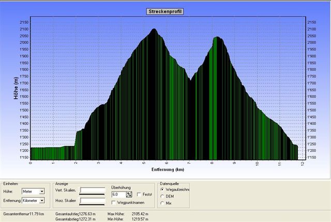331x222 pixels.
Task: Click the Streckenprofil chart title
Action: [165, 11]
